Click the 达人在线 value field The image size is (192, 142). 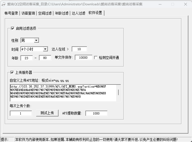pos(79,49)
